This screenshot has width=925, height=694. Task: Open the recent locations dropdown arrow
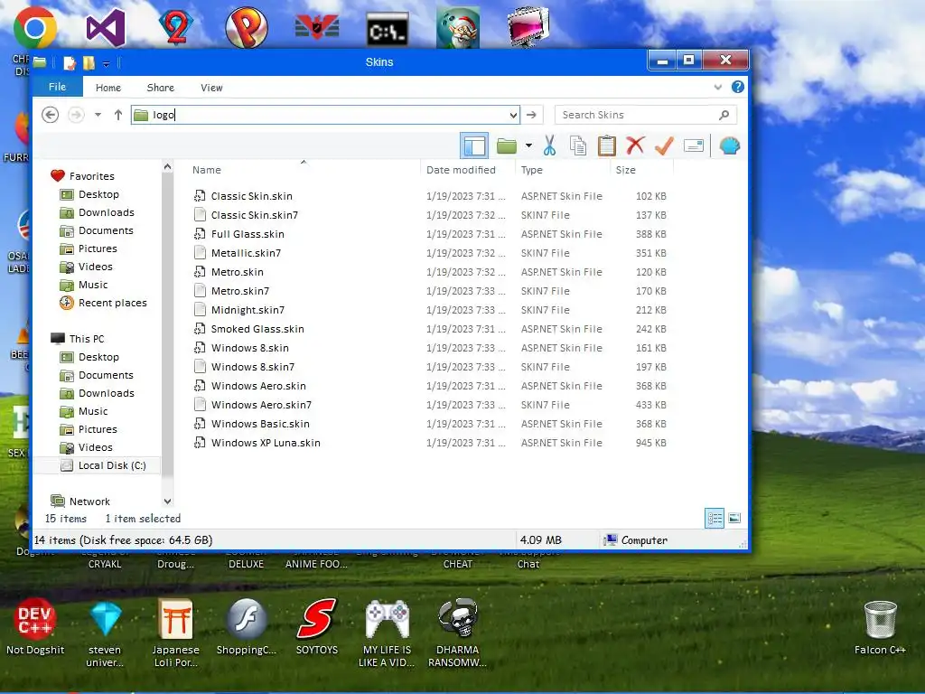click(x=98, y=115)
